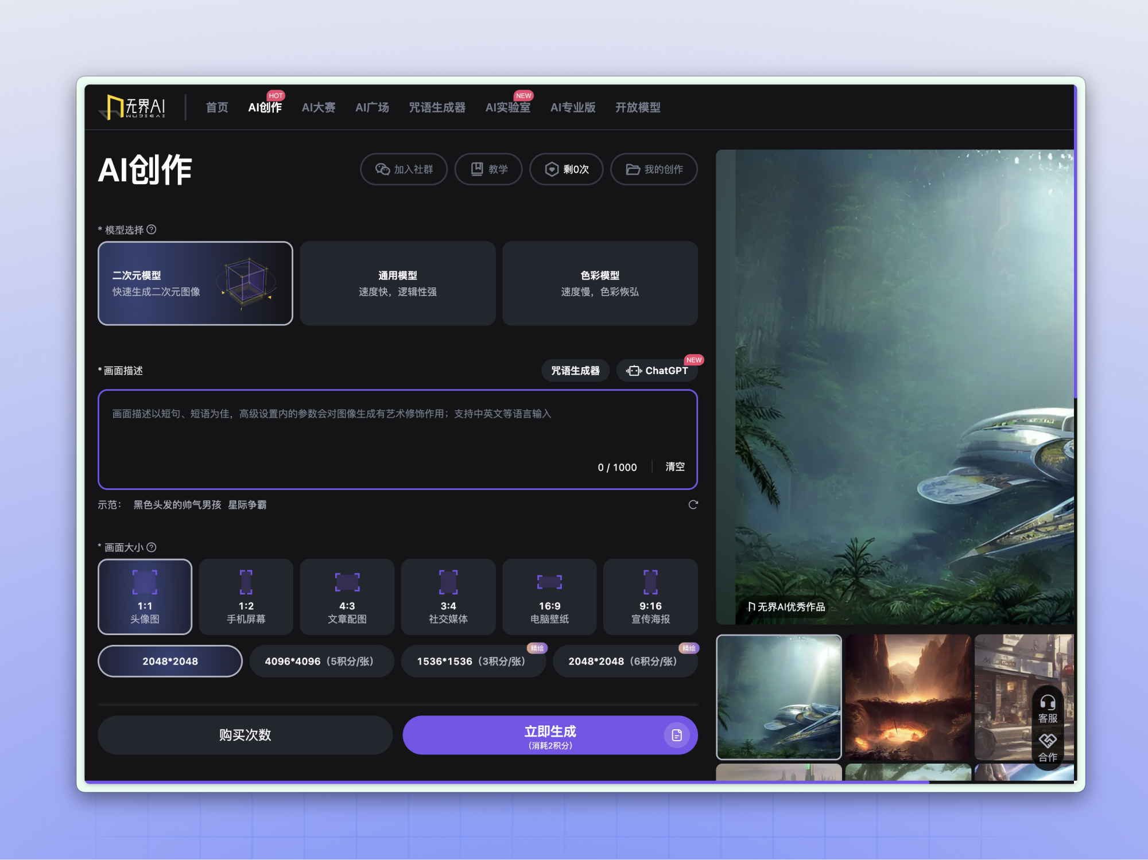
Task: Select the 色彩模型 model option
Action: click(599, 283)
